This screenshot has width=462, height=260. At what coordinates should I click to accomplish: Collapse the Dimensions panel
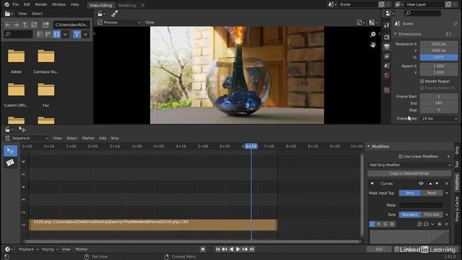coord(396,34)
